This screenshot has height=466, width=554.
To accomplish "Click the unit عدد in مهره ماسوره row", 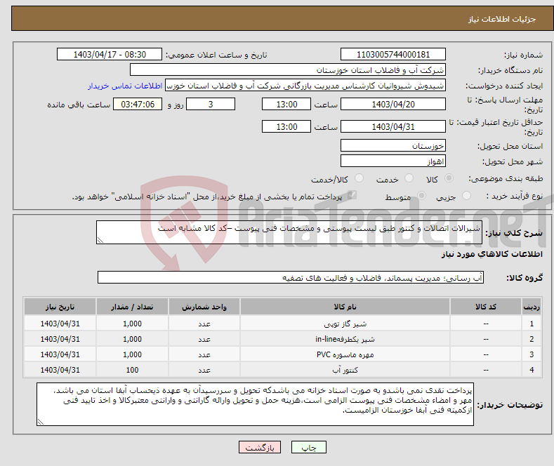I will point(204,354).
